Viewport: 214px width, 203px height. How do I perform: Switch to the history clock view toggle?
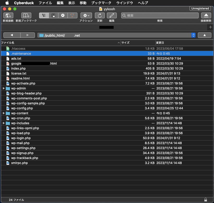tap(63, 15)
